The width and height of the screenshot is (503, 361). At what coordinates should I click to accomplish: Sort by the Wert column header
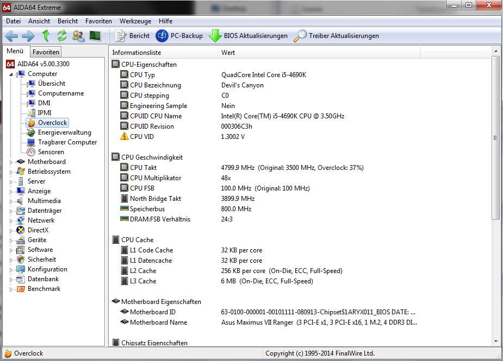point(319,53)
